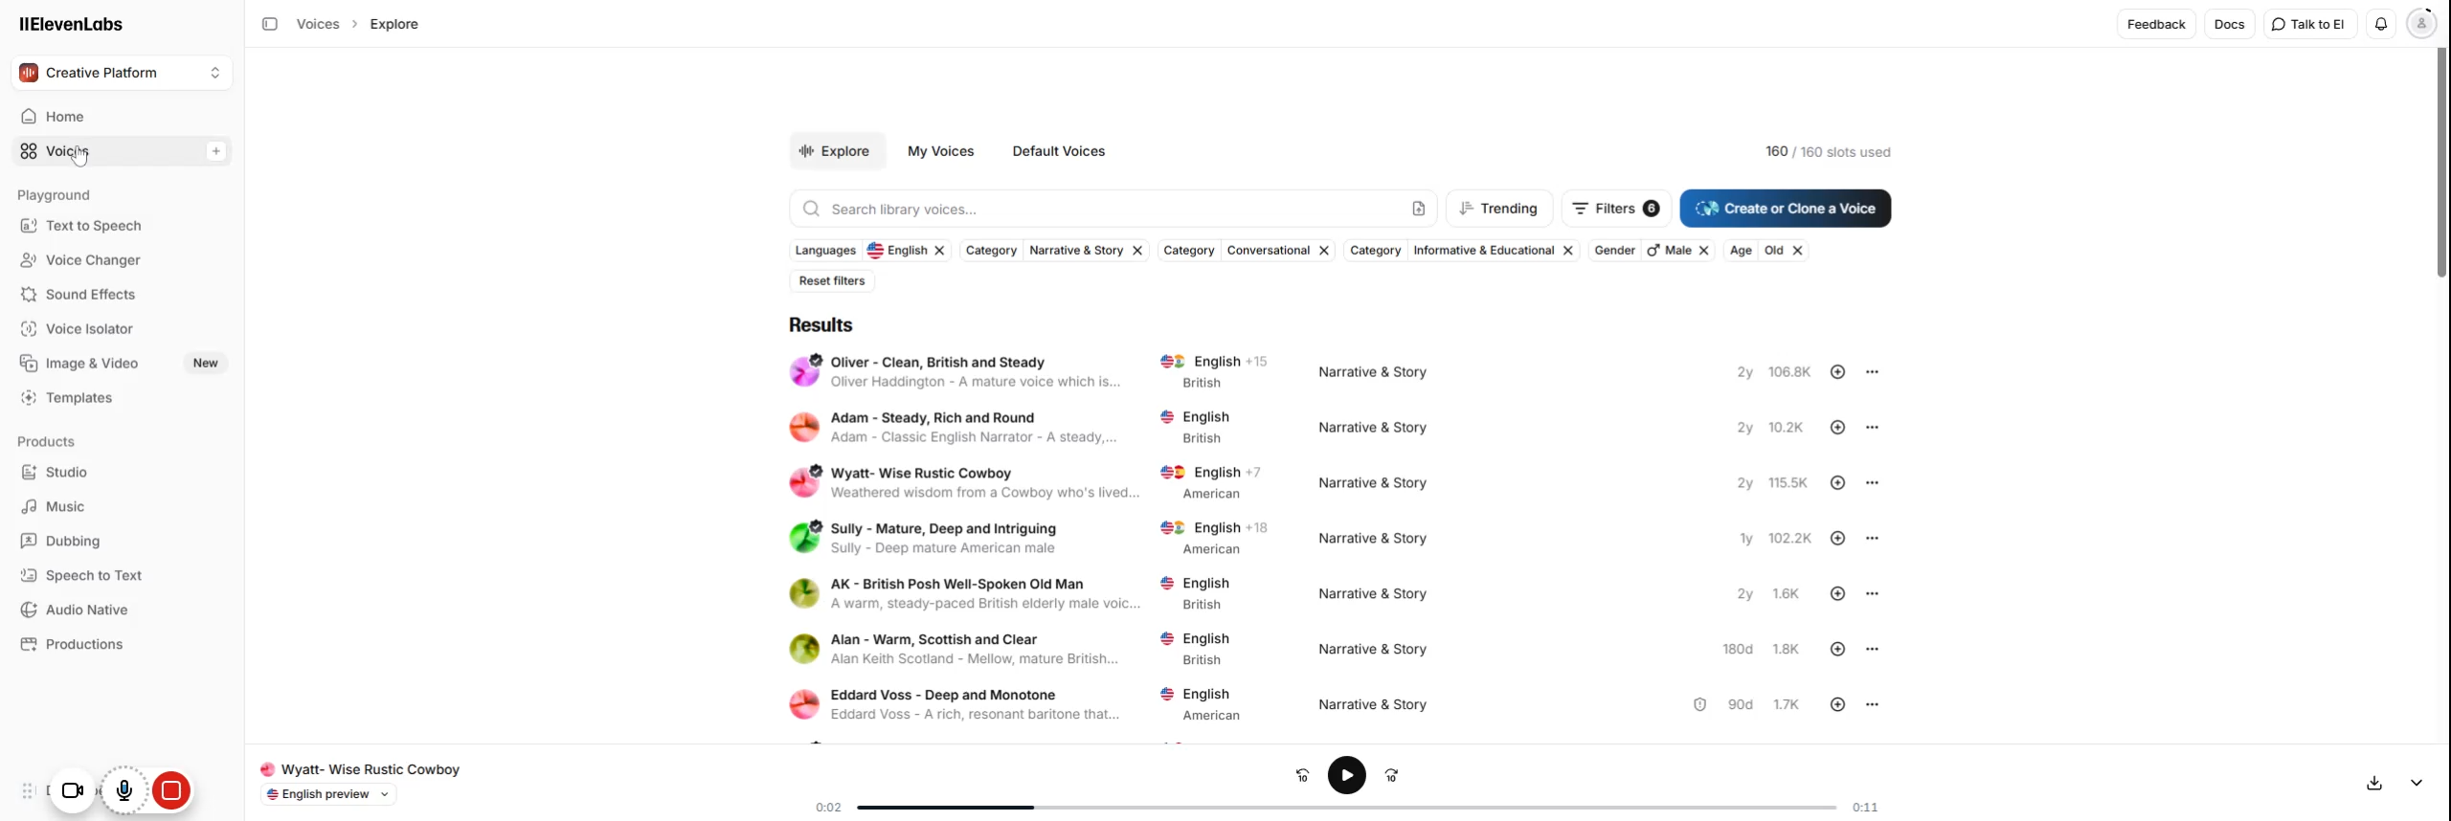Toggle the sidebar collapse icon
This screenshot has height=821, width=2451.
tap(270, 24)
